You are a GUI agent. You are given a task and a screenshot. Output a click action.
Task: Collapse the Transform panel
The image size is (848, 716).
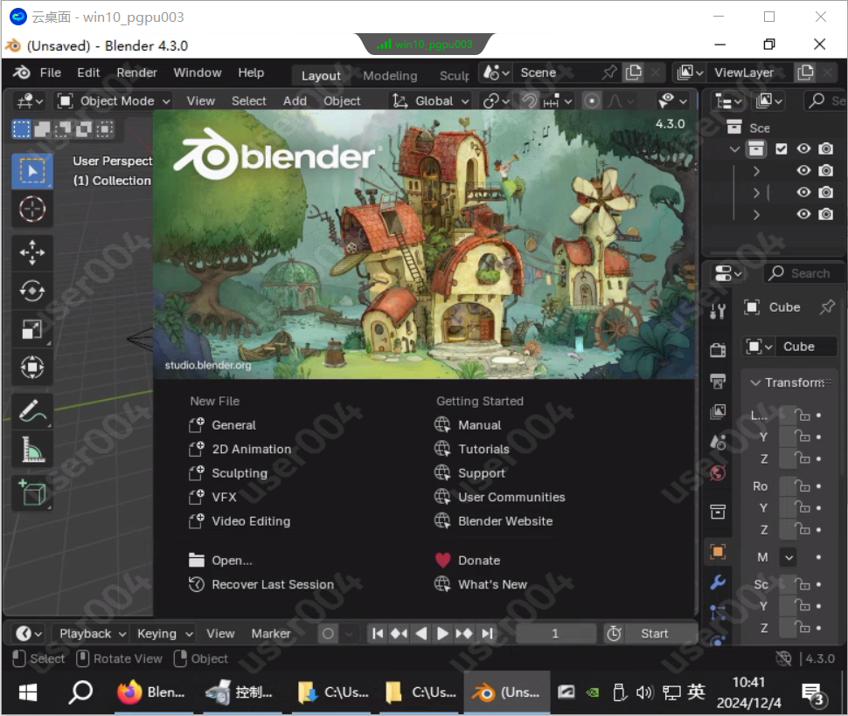755,382
